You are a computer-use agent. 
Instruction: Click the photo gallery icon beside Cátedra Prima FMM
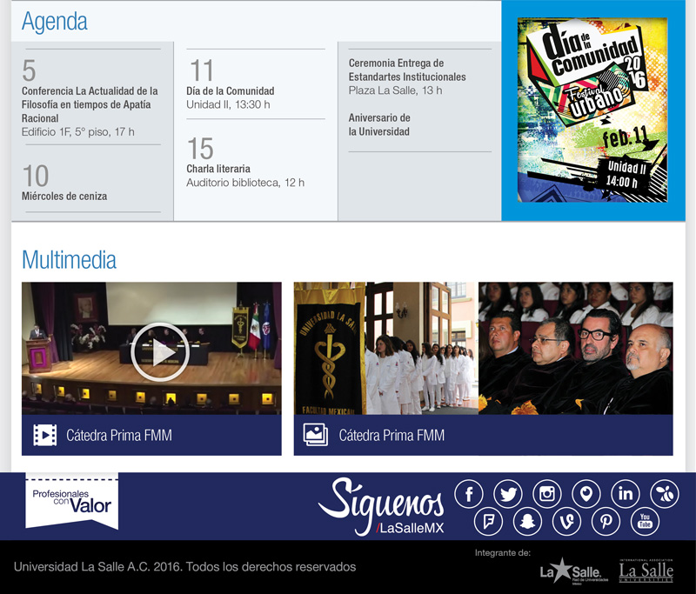[x=315, y=435]
